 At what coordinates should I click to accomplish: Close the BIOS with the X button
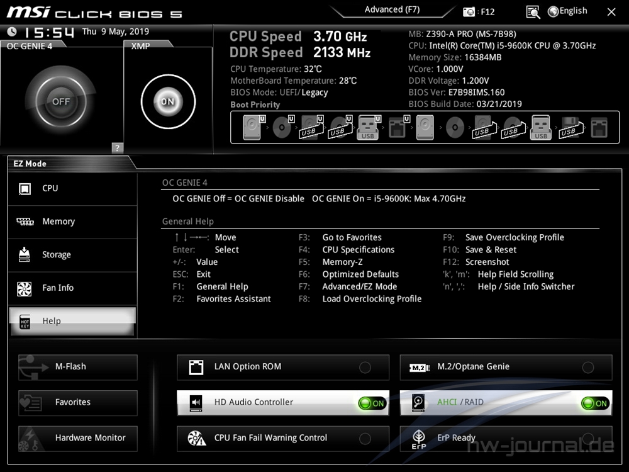pyautogui.click(x=611, y=12)
